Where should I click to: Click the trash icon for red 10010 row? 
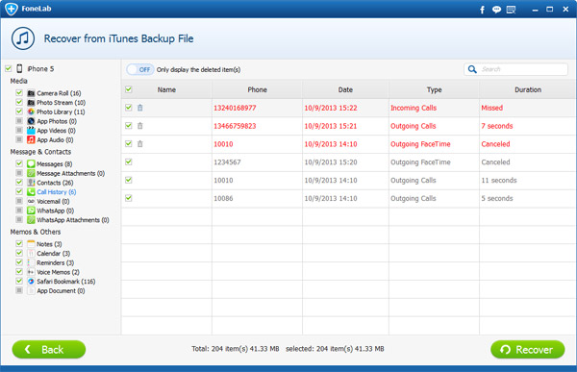(x=139, y=143)
